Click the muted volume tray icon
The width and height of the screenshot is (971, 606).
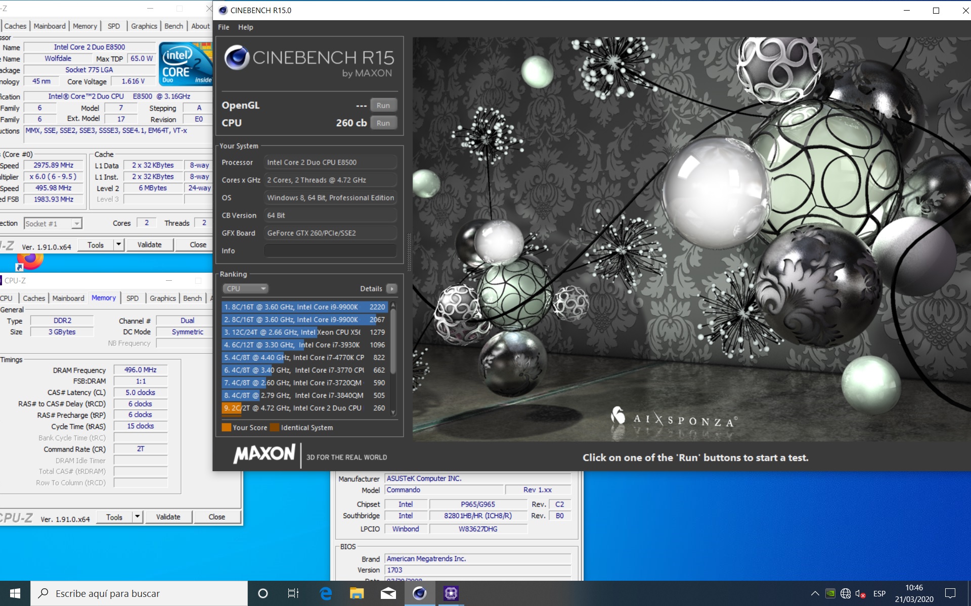[860, 593]
